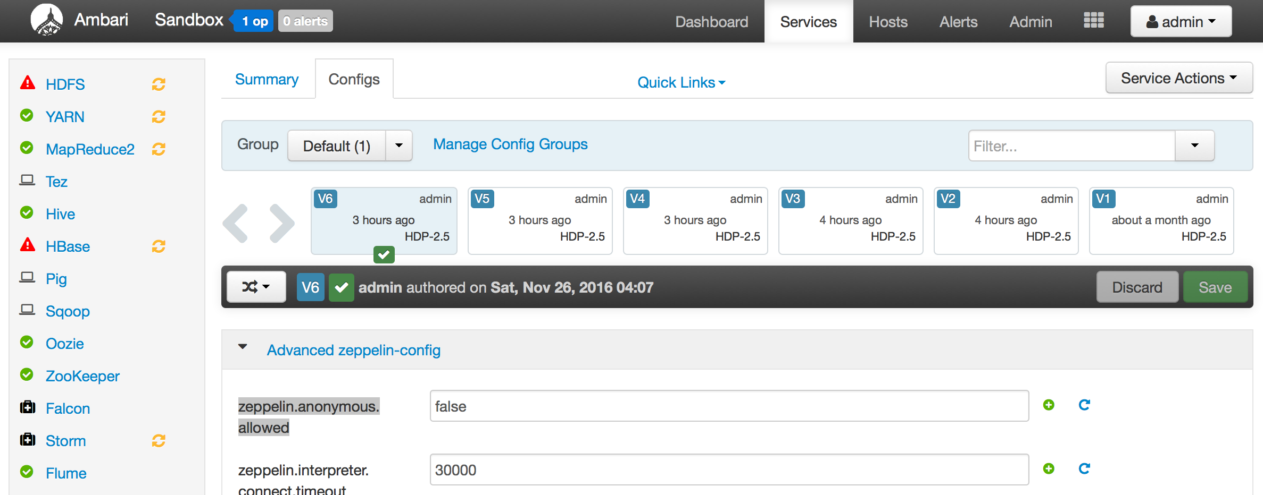Add an override for zeppelin.anonymous.allowed

[x=1049, y=405]
